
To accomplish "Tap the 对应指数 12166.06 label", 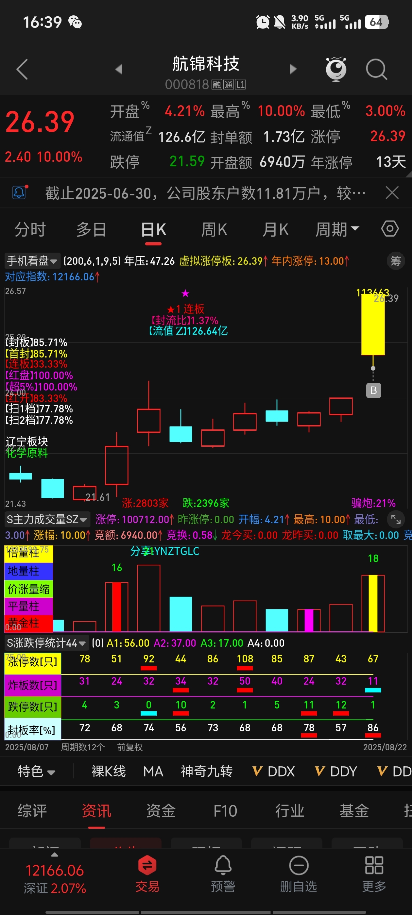I will (x=52, y=277).
